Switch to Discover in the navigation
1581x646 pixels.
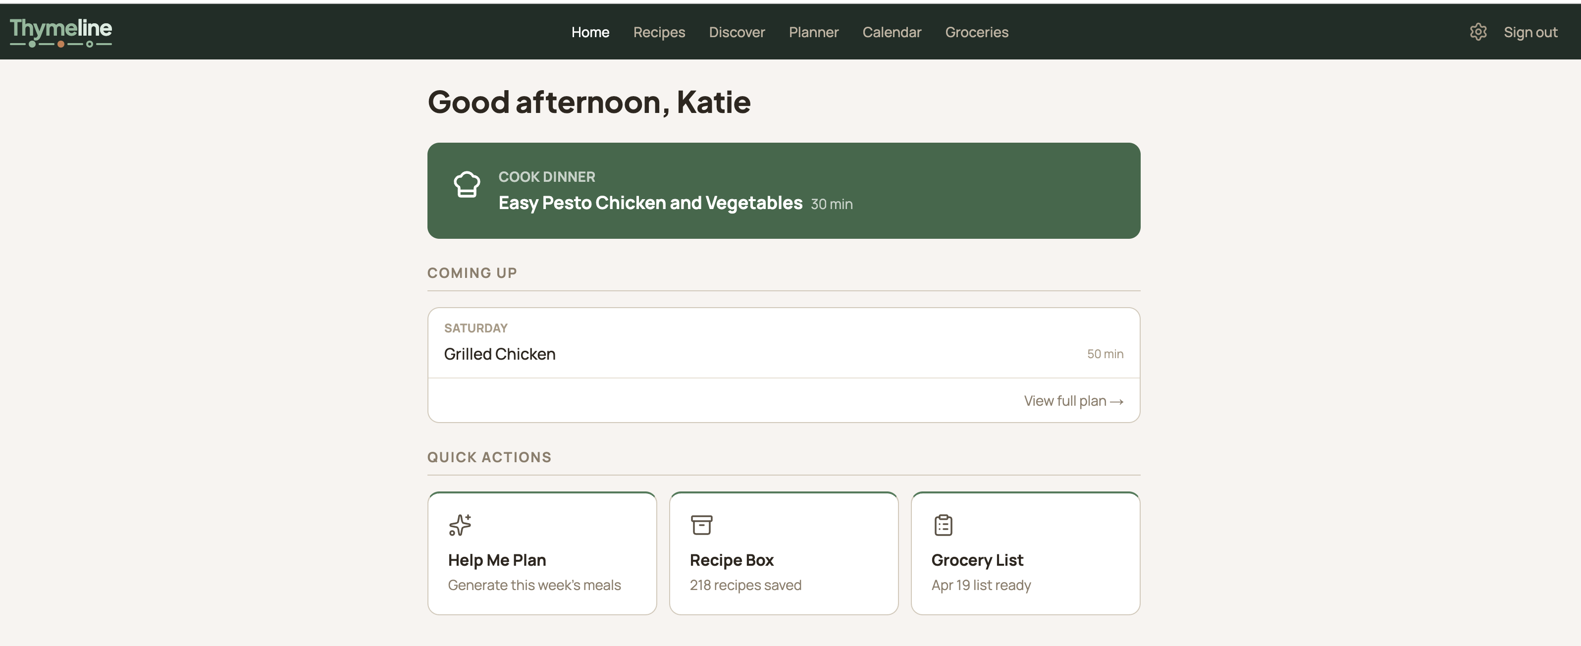(x=737, y=32)
